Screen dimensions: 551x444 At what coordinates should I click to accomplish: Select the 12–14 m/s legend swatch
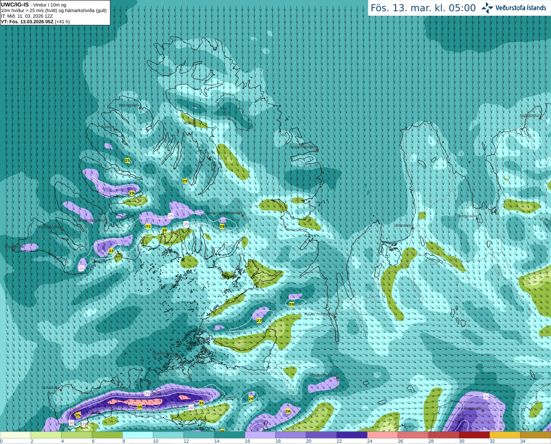(x=199, y=435)
